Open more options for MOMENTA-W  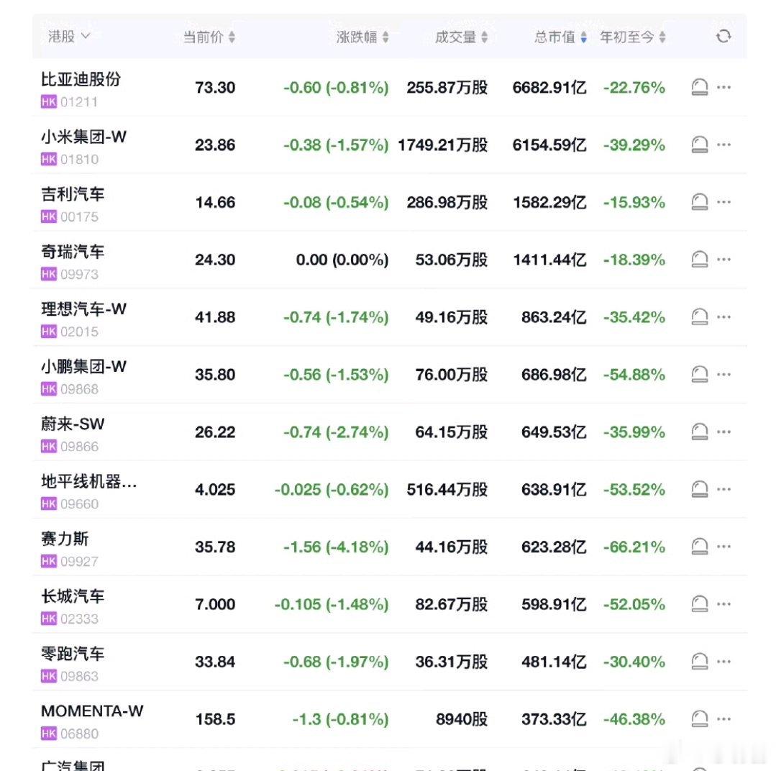(x=723, y=718)
